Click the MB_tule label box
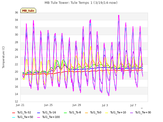163x122 pixels. coord(28,10)
